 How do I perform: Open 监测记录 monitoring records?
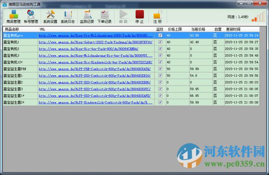pyautogui.click(x=87, y=17)
